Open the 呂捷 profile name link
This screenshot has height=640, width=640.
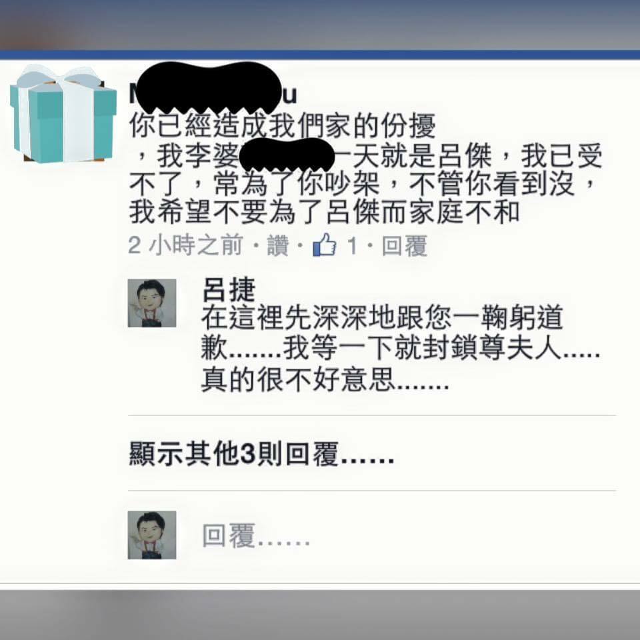(229, 289)
